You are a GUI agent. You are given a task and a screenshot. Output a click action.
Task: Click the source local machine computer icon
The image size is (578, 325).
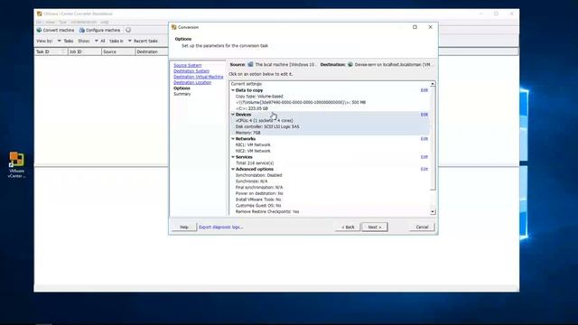pos(250,64)
